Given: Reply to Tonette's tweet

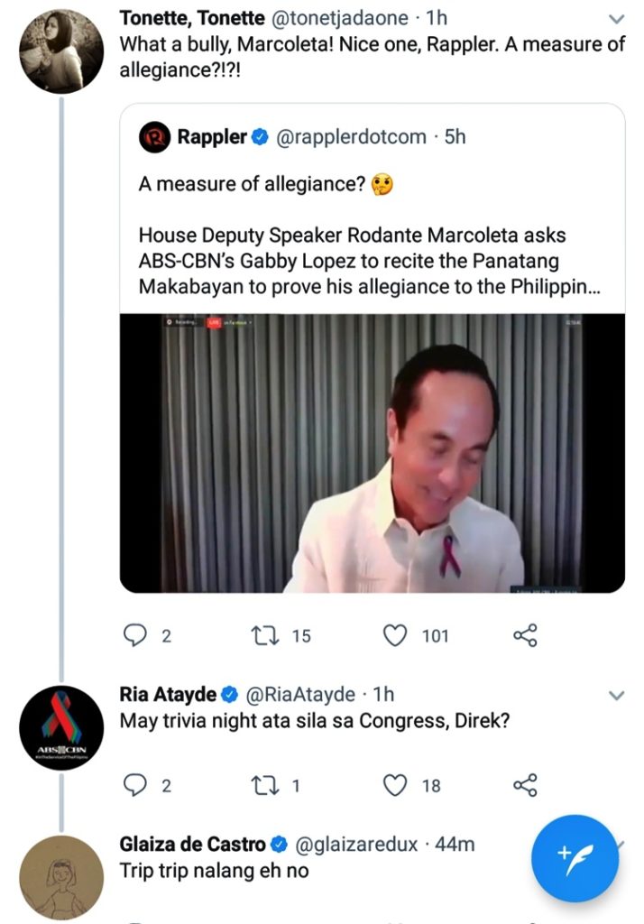Looking at the screenshot, I should 134,636.
